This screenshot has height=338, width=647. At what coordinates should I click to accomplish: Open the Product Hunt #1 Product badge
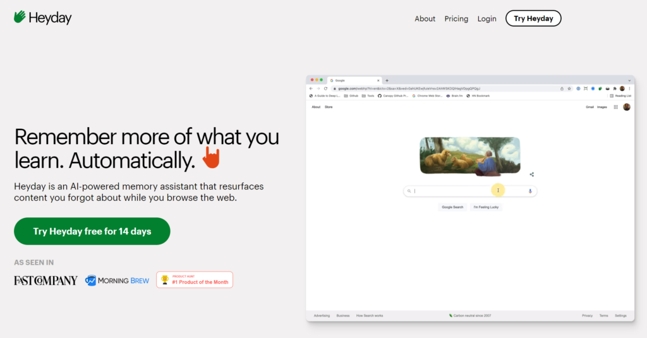coord(195,280)
